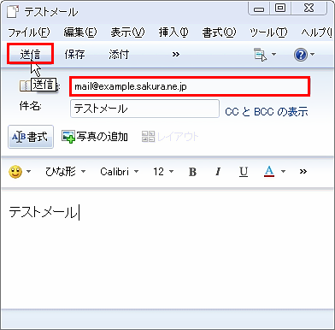Open the 表示(V) menu
Viewport: 335px width, 330px height.
coord(127,32)
